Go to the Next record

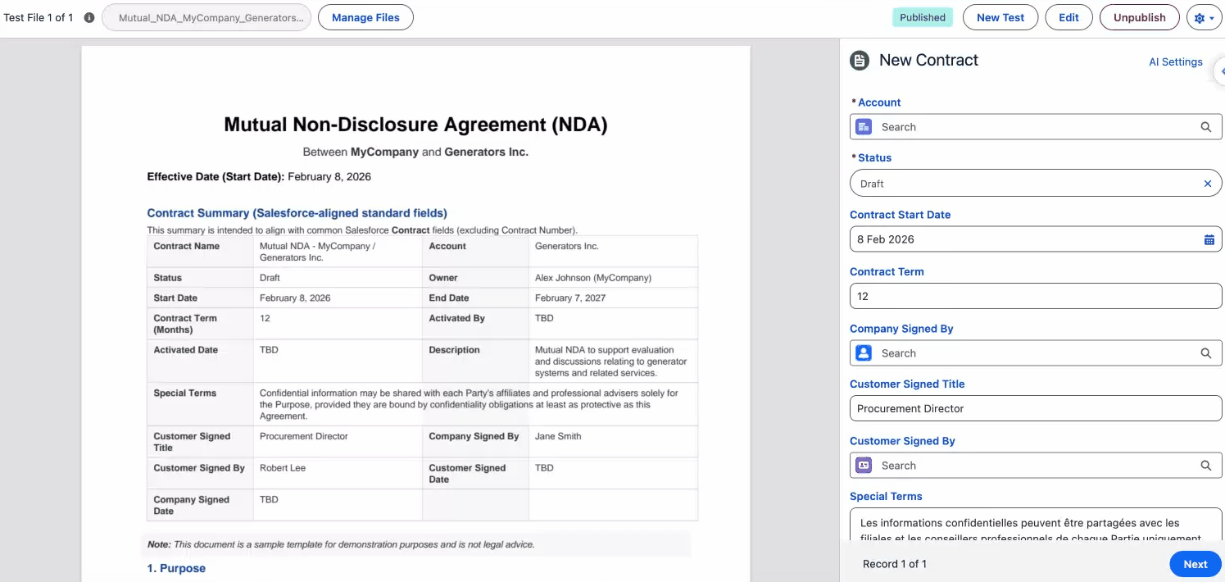(1195, 564)
